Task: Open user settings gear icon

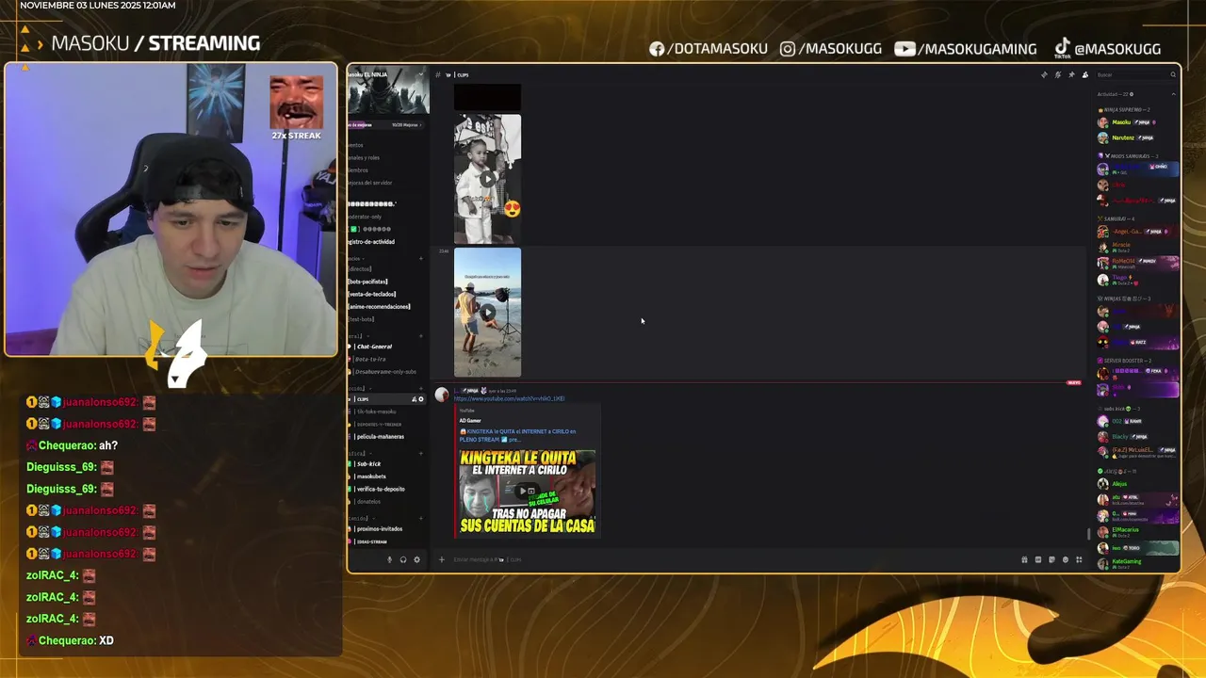Action: 416,559
